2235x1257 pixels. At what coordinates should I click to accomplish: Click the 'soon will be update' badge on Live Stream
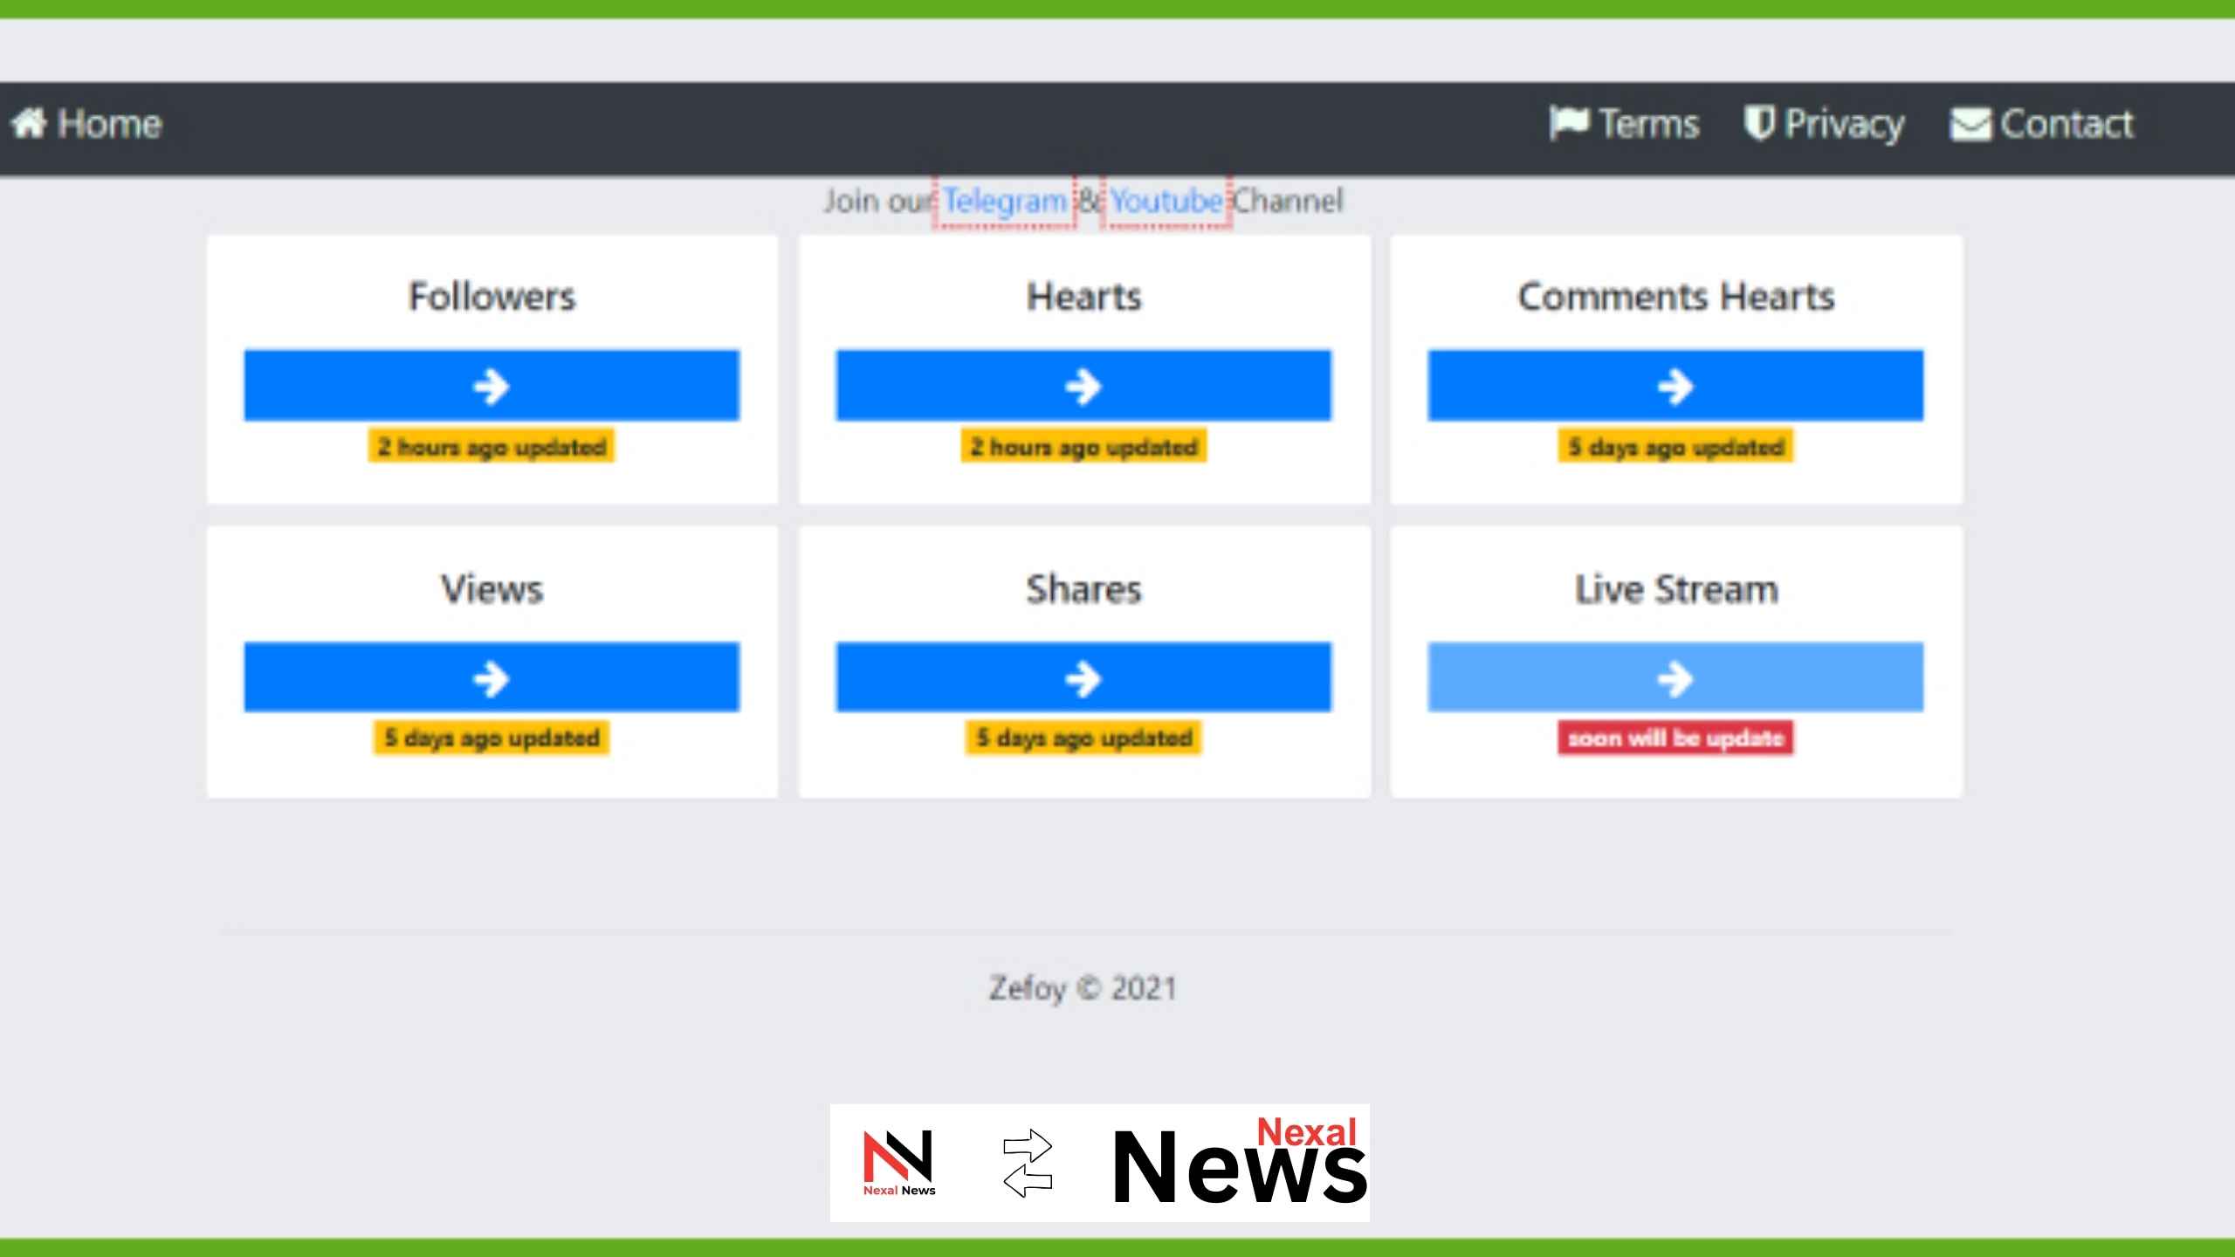1675,738
